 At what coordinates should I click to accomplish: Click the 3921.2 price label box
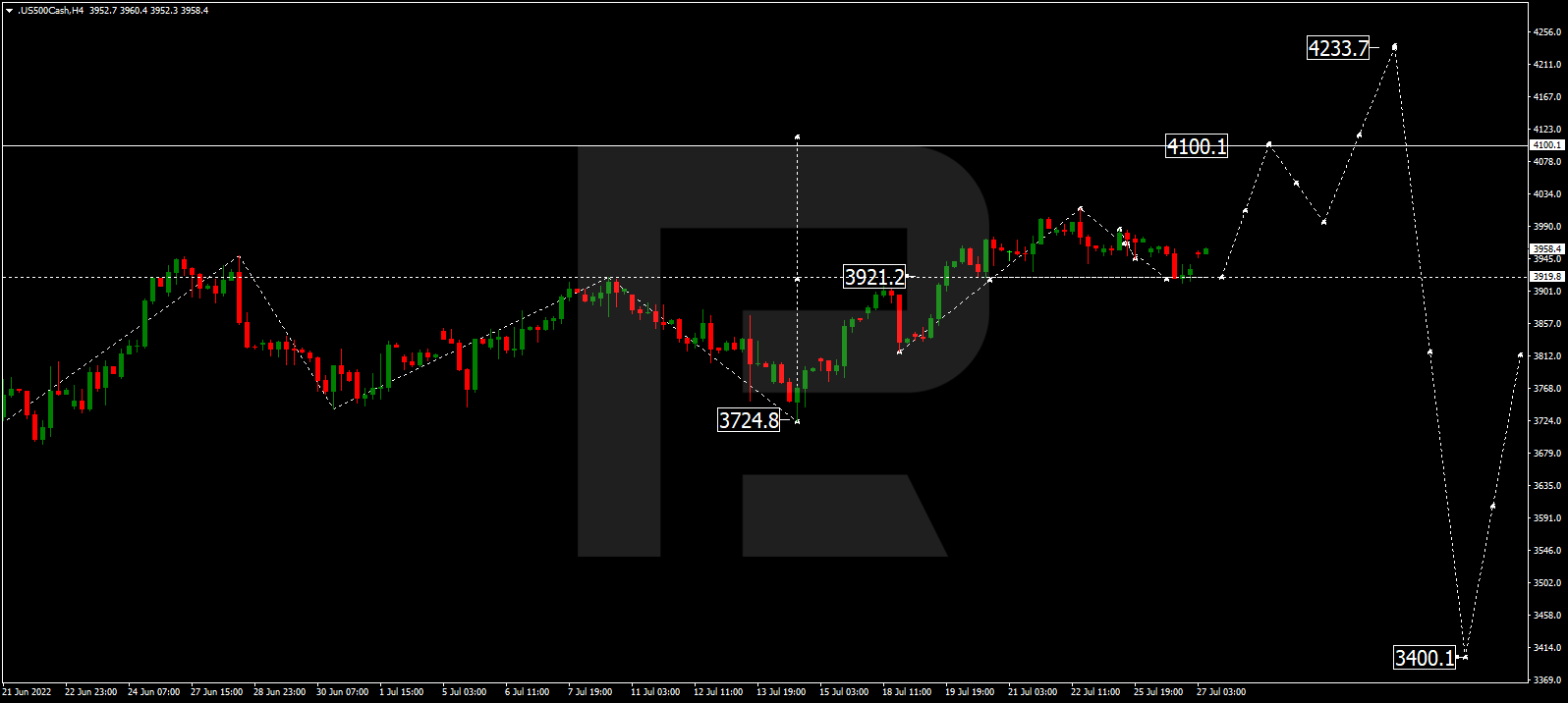tap(873, 278)
